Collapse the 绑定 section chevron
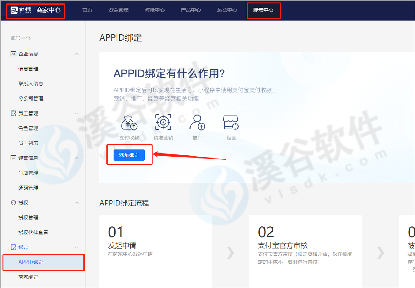This screenshot has width=415, height=288. tap(77, 247)
